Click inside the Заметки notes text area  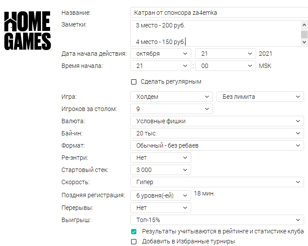click(x=216, y=34)
